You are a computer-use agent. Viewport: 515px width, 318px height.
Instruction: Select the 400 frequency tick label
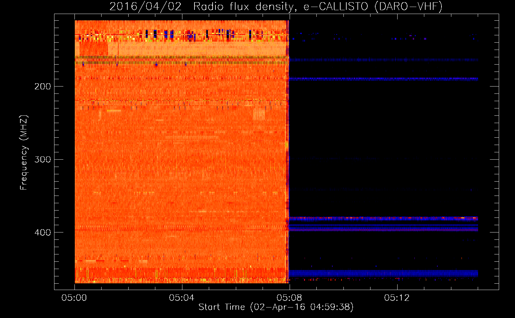[43, 232]
